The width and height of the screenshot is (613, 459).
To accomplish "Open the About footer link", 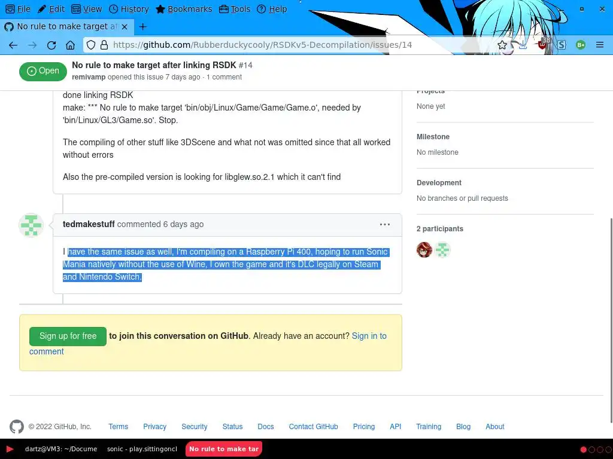I will [495, 427].
